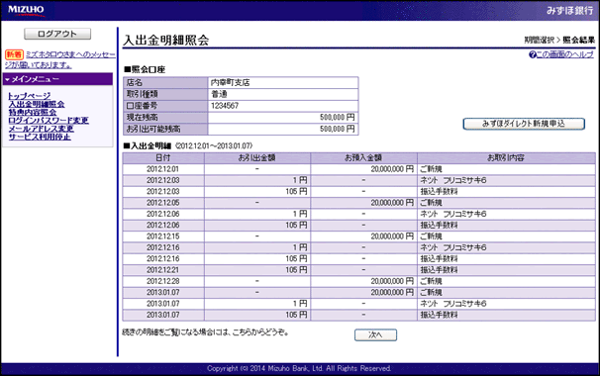Viewport: 600px width, 376px height.
Task: Click the Copyright Mizuho Bank footer text
Action: click(x=299, y=368)
